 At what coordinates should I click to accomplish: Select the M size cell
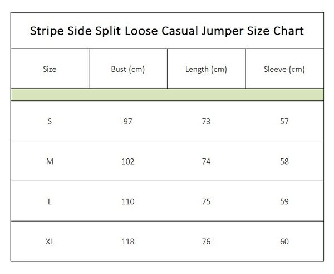pos(50,161)
